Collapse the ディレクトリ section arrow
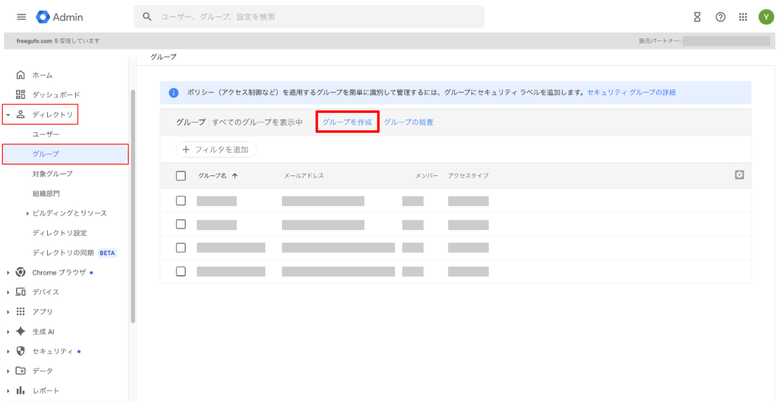Screen dimensions: 778x402 (x=8, y=115)
